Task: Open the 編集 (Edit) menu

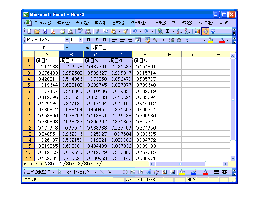Action: coord(63,23)
